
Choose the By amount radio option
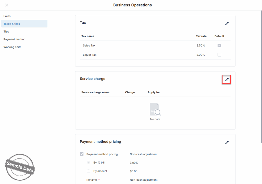tap(89, 171)
